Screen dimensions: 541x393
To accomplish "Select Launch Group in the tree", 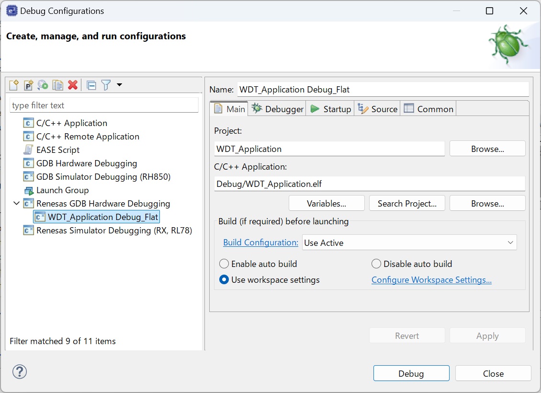I will point(56,190).
